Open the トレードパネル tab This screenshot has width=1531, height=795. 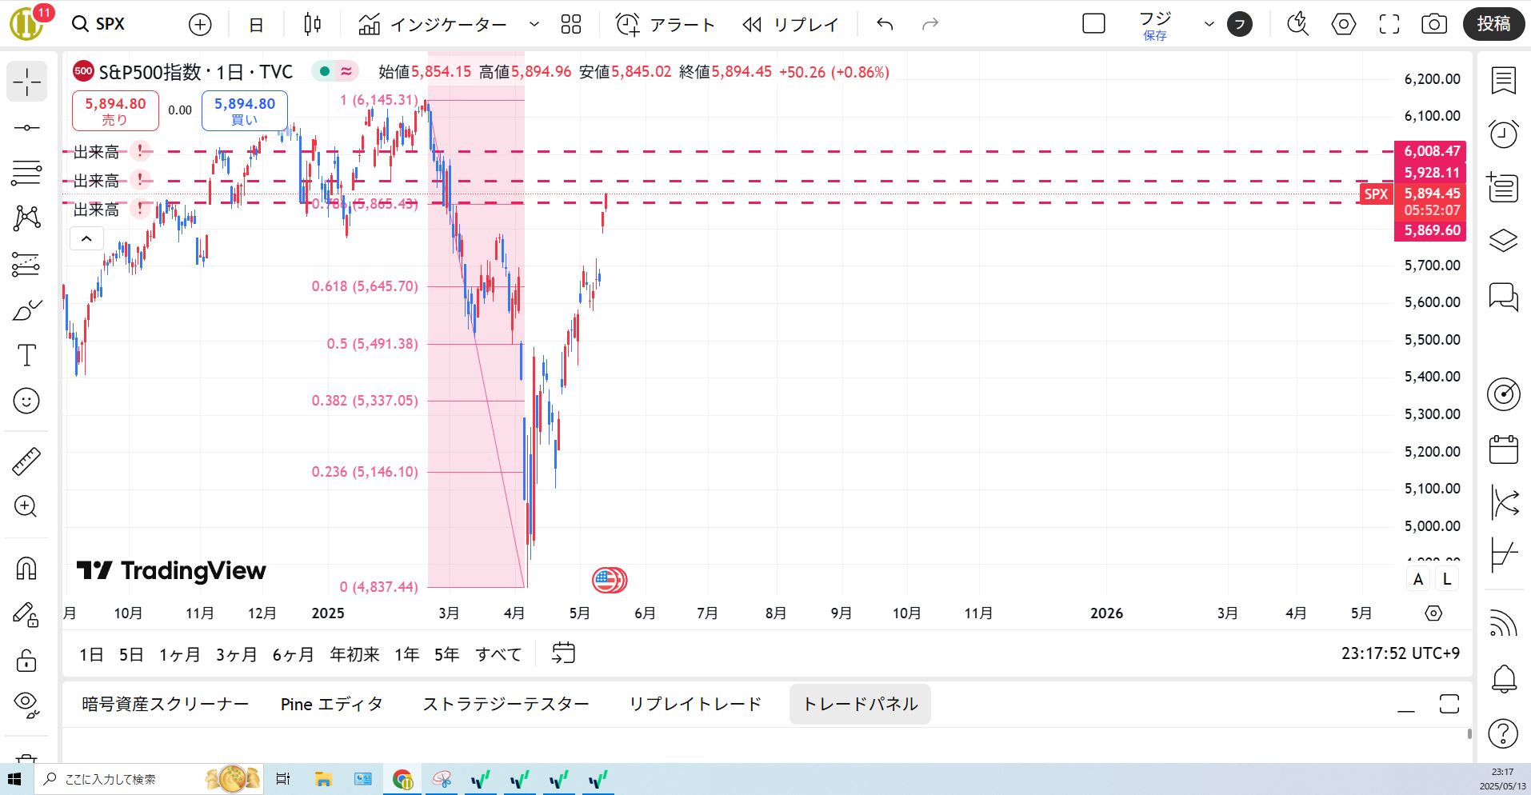tap(860, 704)
